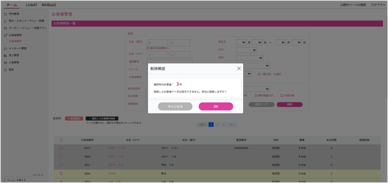Go to page 2 in pagination
388x183 pixels.
tap(217, 124)
